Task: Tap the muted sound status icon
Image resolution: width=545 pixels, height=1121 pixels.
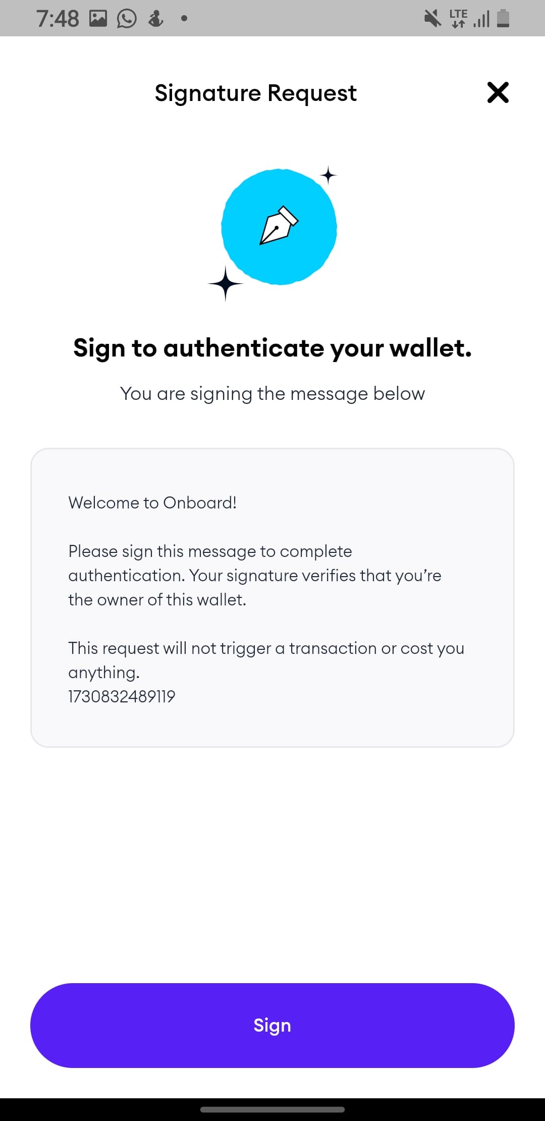Action: click(432, 19)
